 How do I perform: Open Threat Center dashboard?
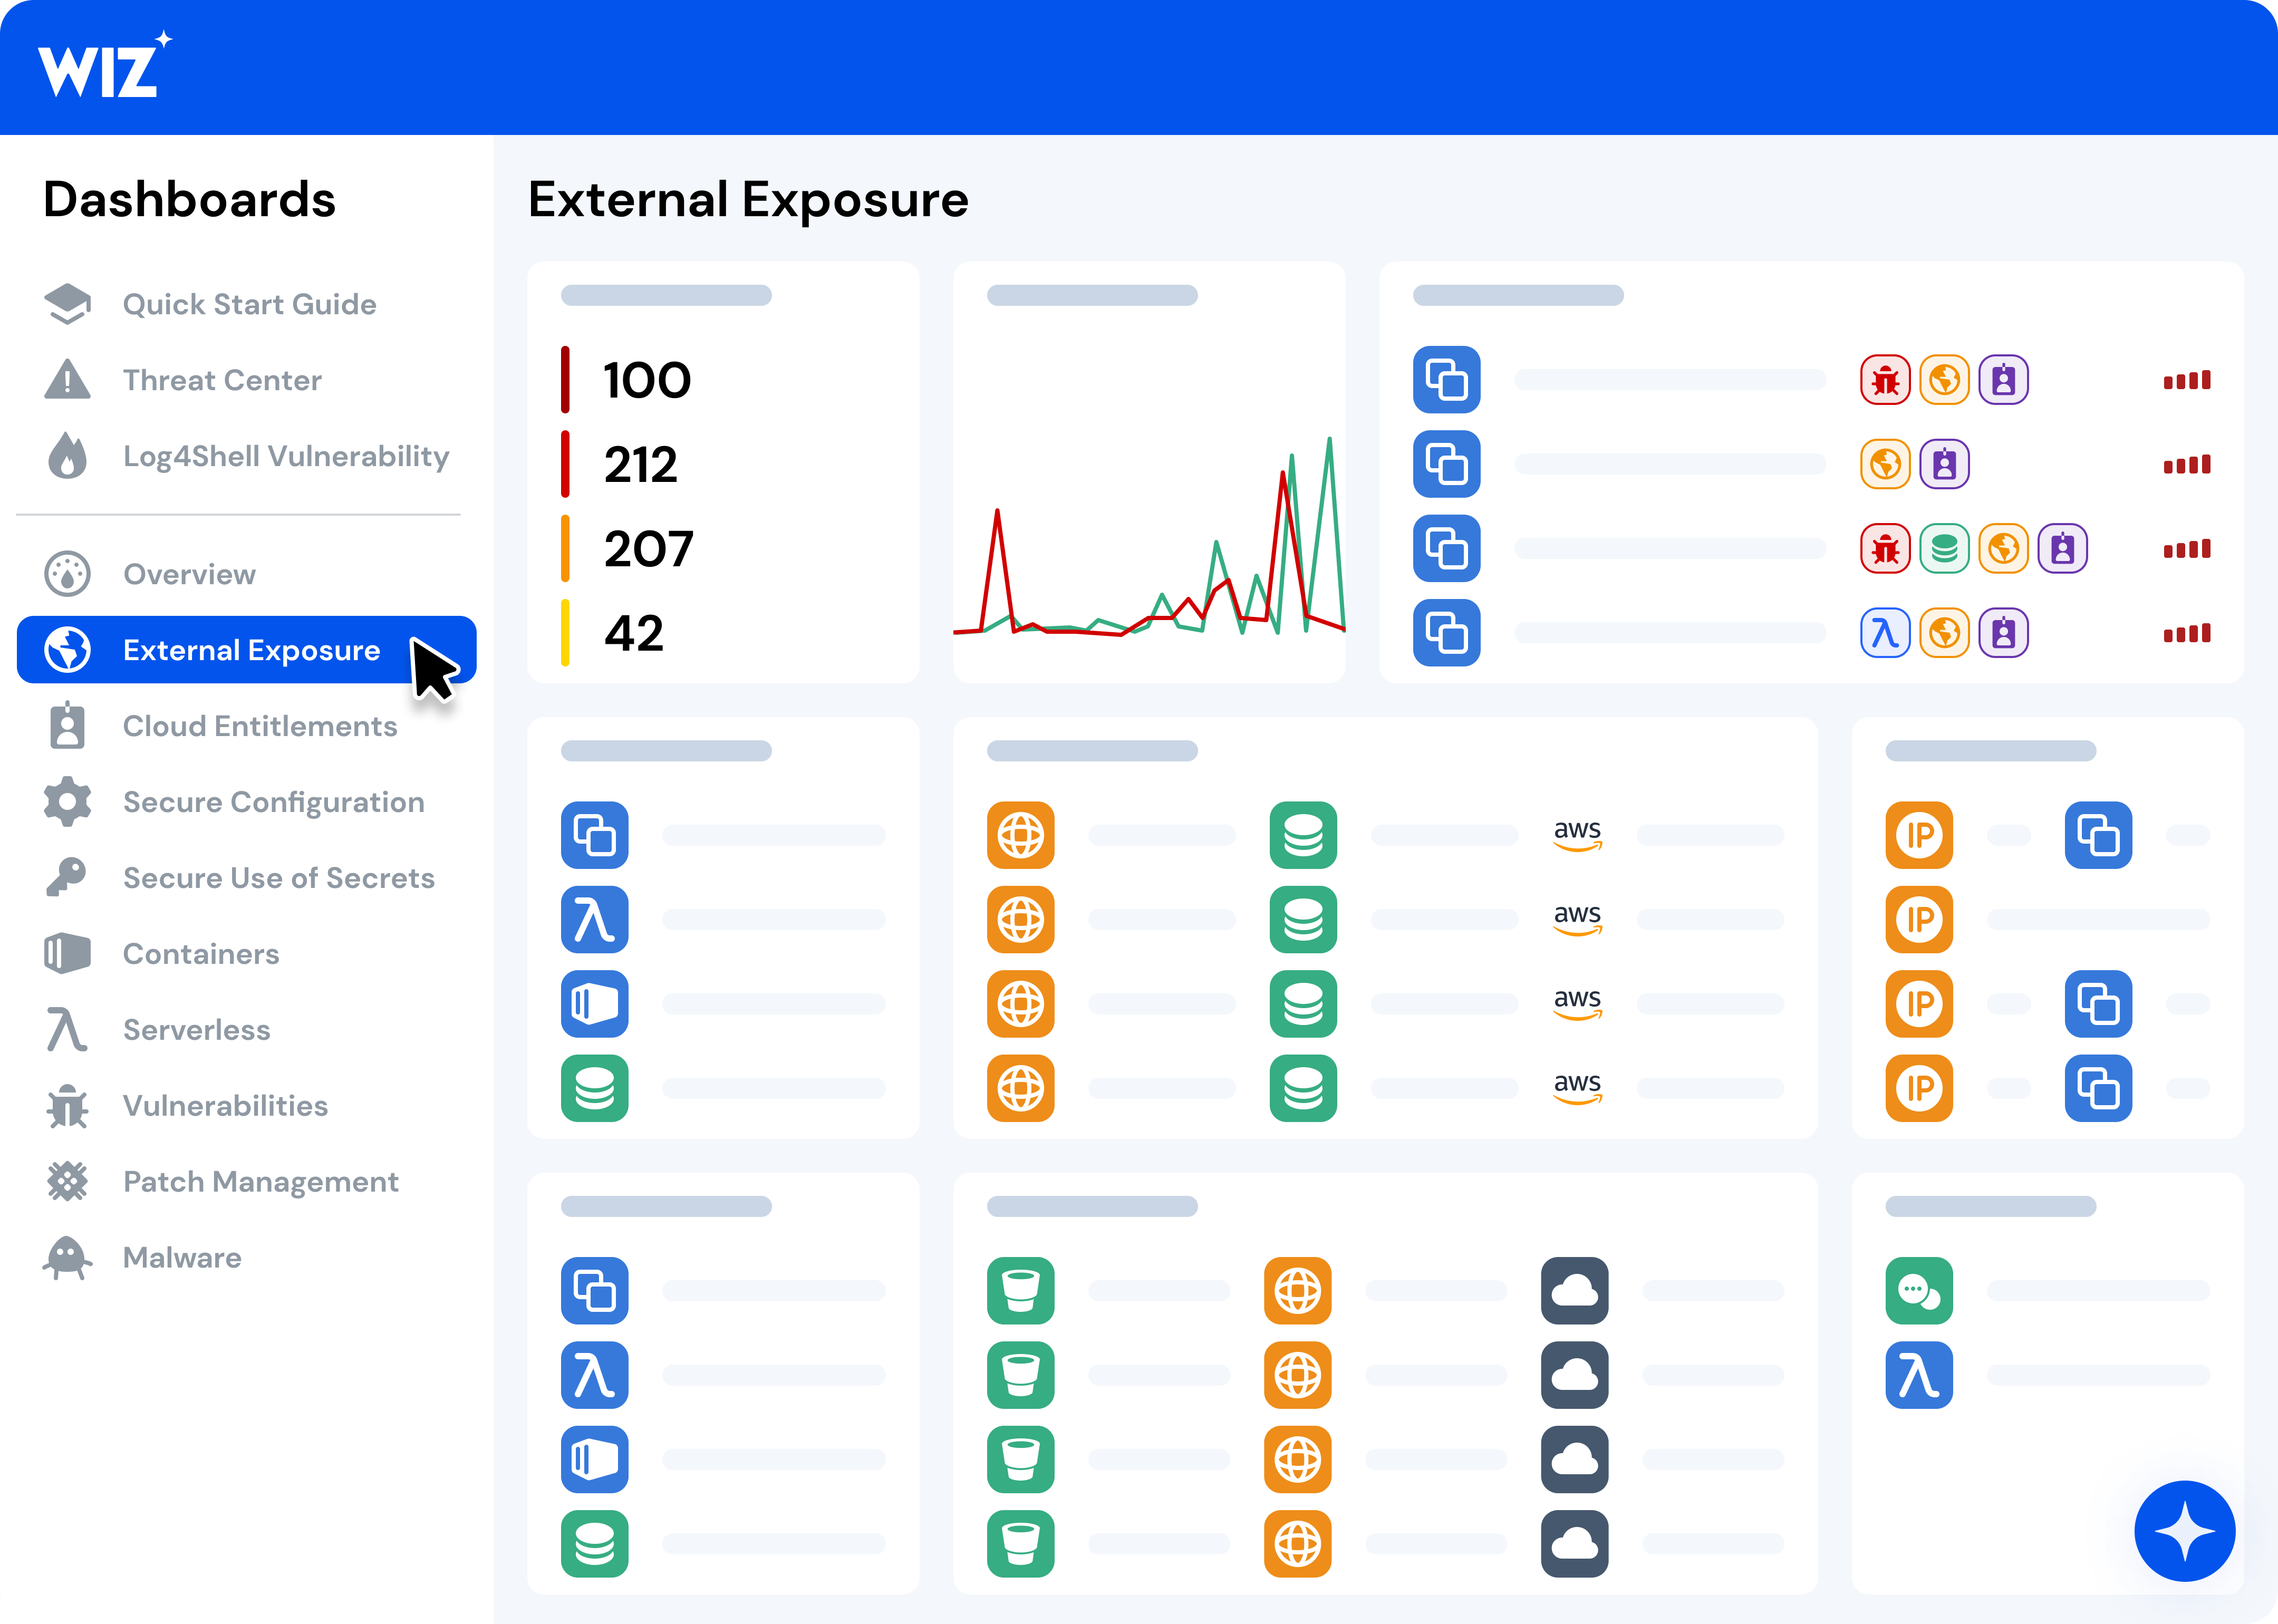click(x=222, y=380)
